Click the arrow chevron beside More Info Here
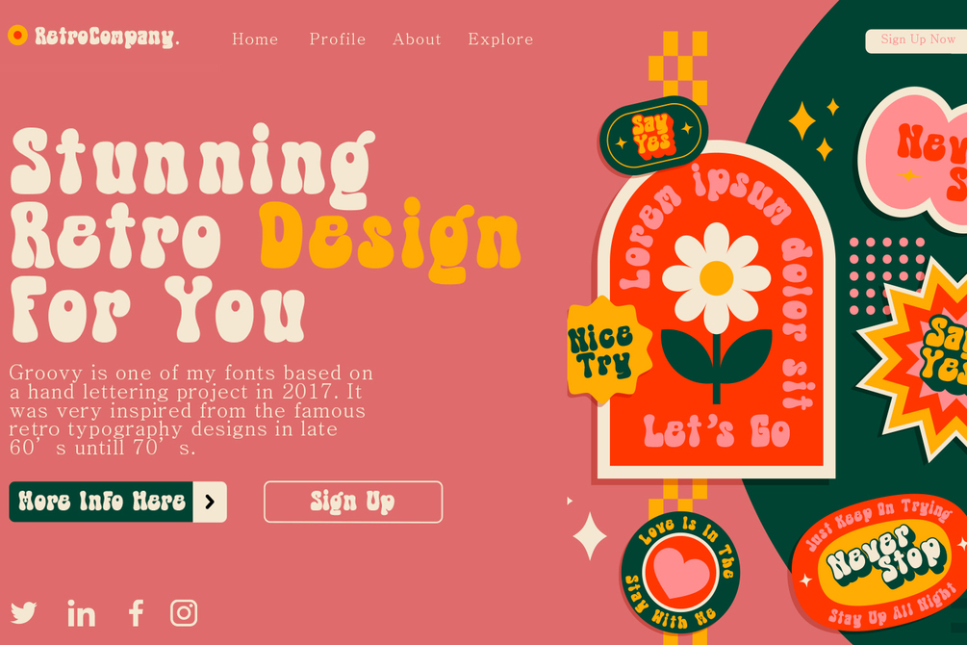The height and width of the screenshot is (645, 967). [210, 502]
